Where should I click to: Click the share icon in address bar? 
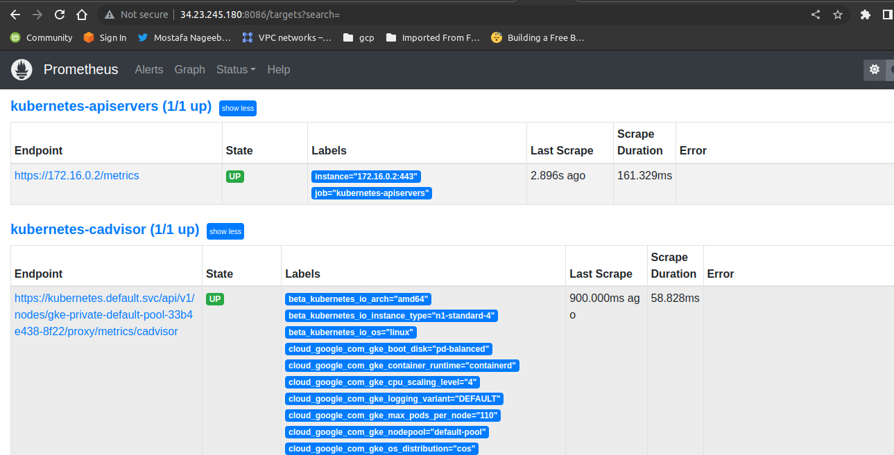[x=816, y=14]
